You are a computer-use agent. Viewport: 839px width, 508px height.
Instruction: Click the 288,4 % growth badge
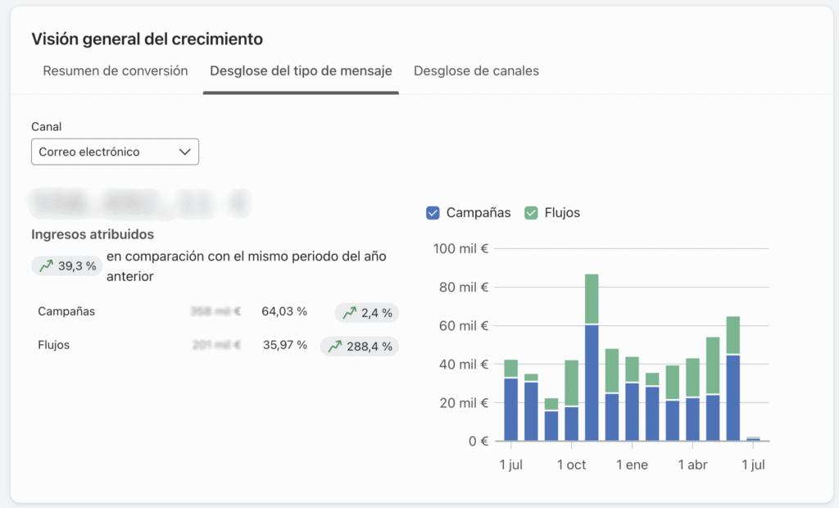point(360,347)
